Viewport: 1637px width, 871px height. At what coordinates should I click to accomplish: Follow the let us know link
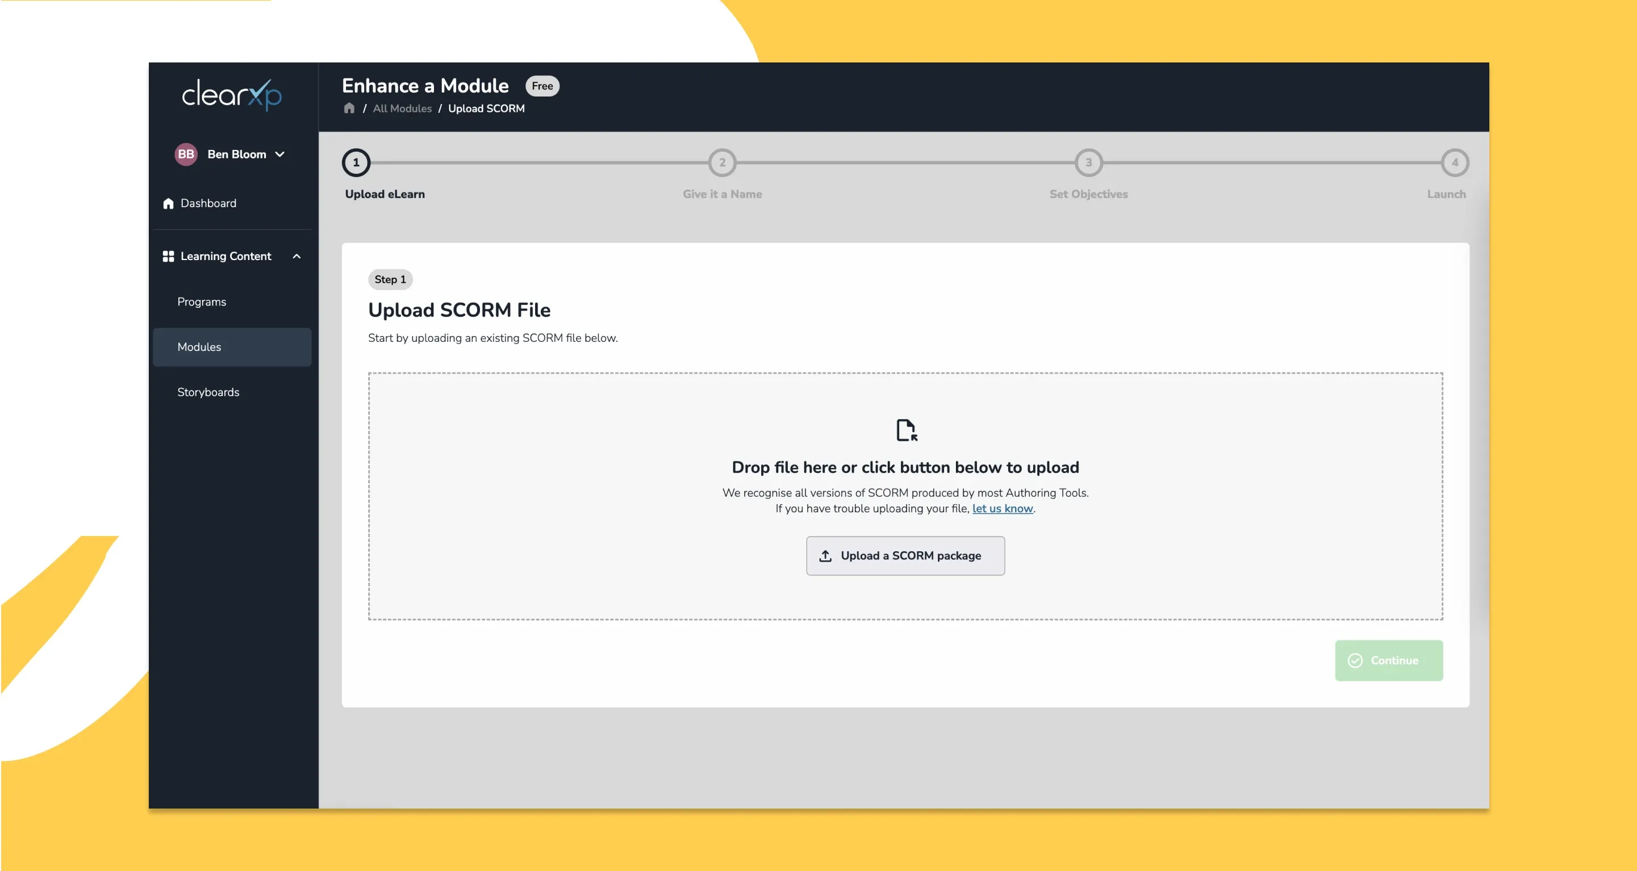pyautogui.click(x=1002, y=508)
